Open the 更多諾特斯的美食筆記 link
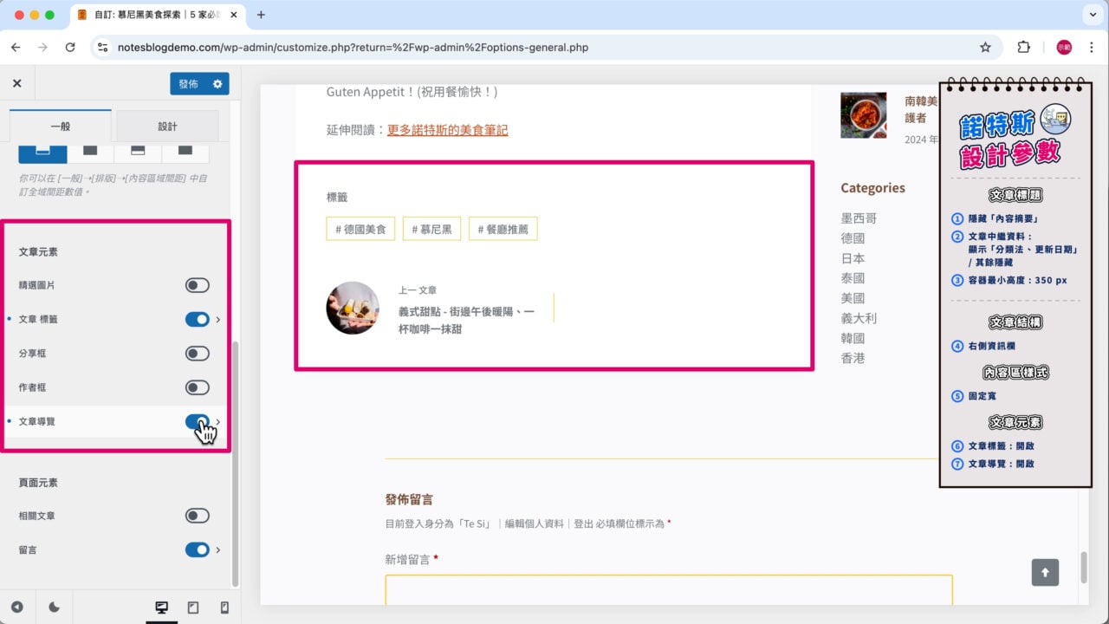1109x624 pixels. point(447,128)
